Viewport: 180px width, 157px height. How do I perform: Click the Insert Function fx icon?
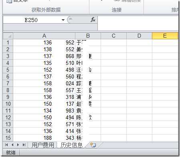coord(93,20)
